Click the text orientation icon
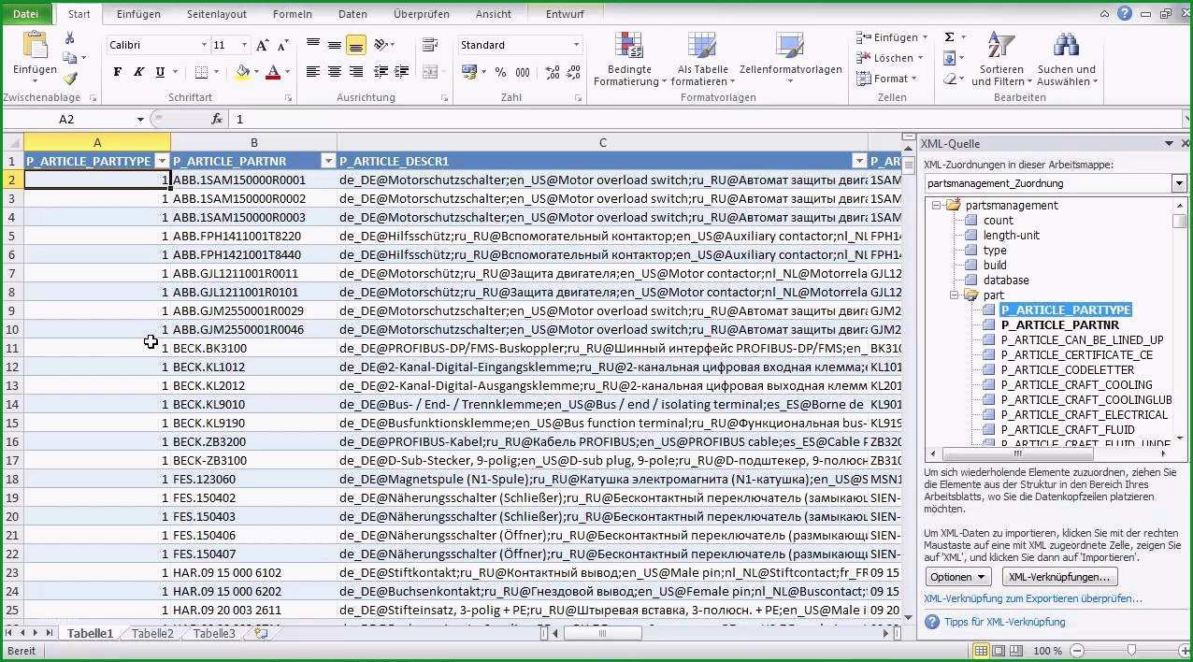Image resolution: width=1193 pixels, height=662 pixels. [381, 45]
